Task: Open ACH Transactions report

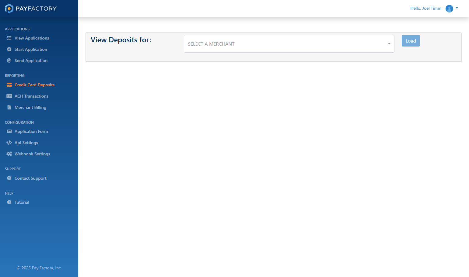Action: 31,96
